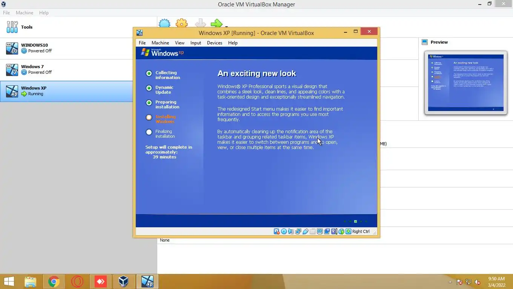Image resolution: width=513 pixels, height=289 pixels.
Task: Open View menu in VM window
Action: [x=180, y=43]
